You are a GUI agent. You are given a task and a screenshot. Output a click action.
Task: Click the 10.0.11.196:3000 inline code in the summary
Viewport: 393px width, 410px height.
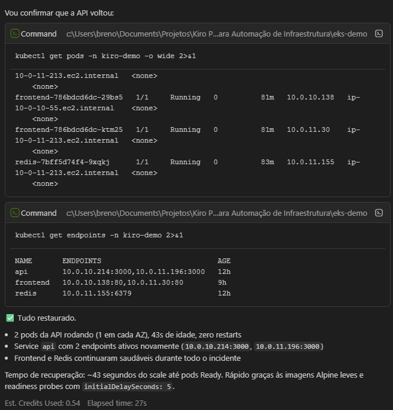(x=288, y=346)
